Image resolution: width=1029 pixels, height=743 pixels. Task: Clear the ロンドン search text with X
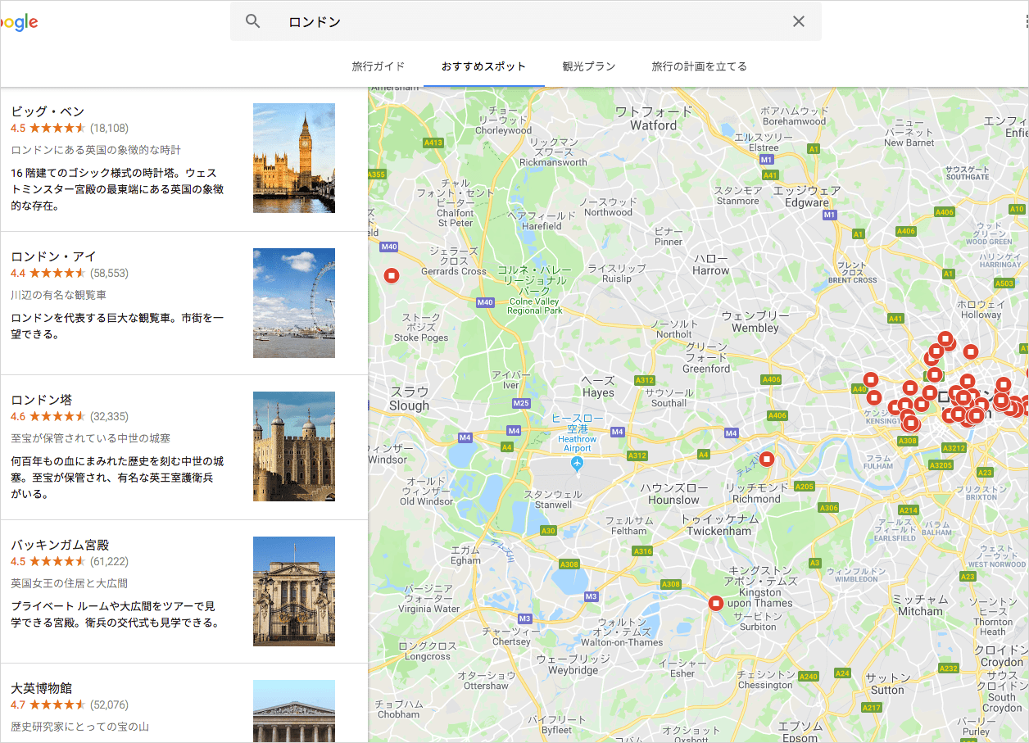click(x=799, y=22)
